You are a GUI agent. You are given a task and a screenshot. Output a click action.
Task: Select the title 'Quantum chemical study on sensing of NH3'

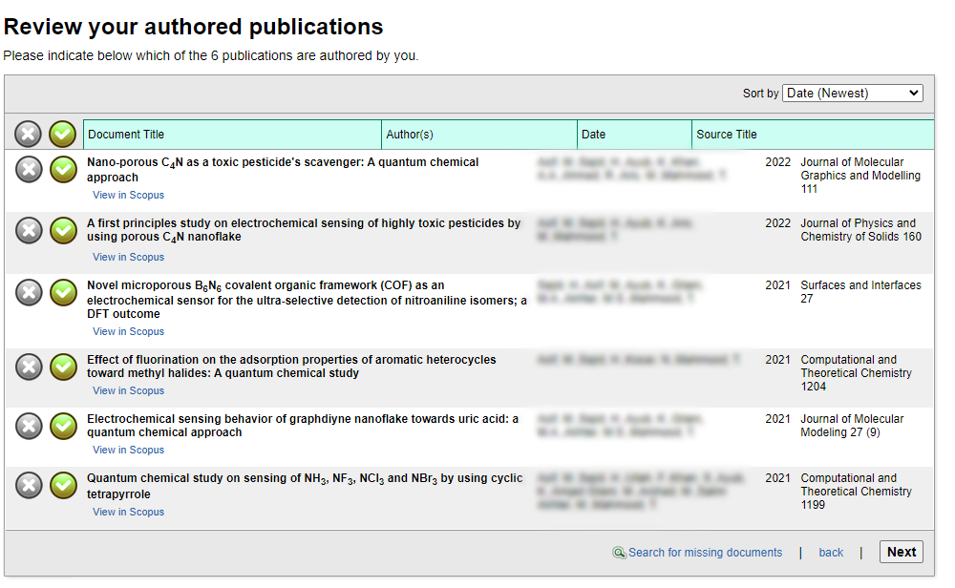(305, 486)
